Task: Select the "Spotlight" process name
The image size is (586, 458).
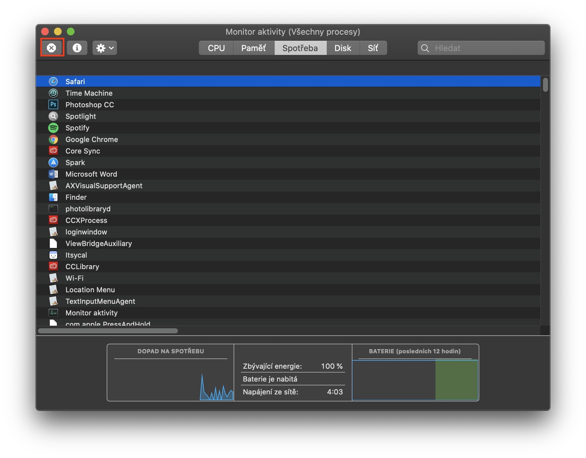Action: click(81, 116)
